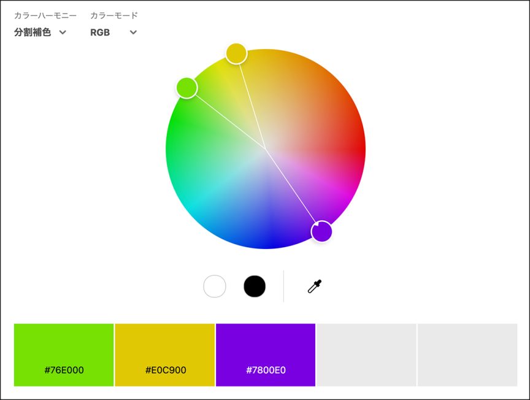The image size is (530, 400).
Task: Click the #76E000 hex code text
Action: (x=64, y=370)
